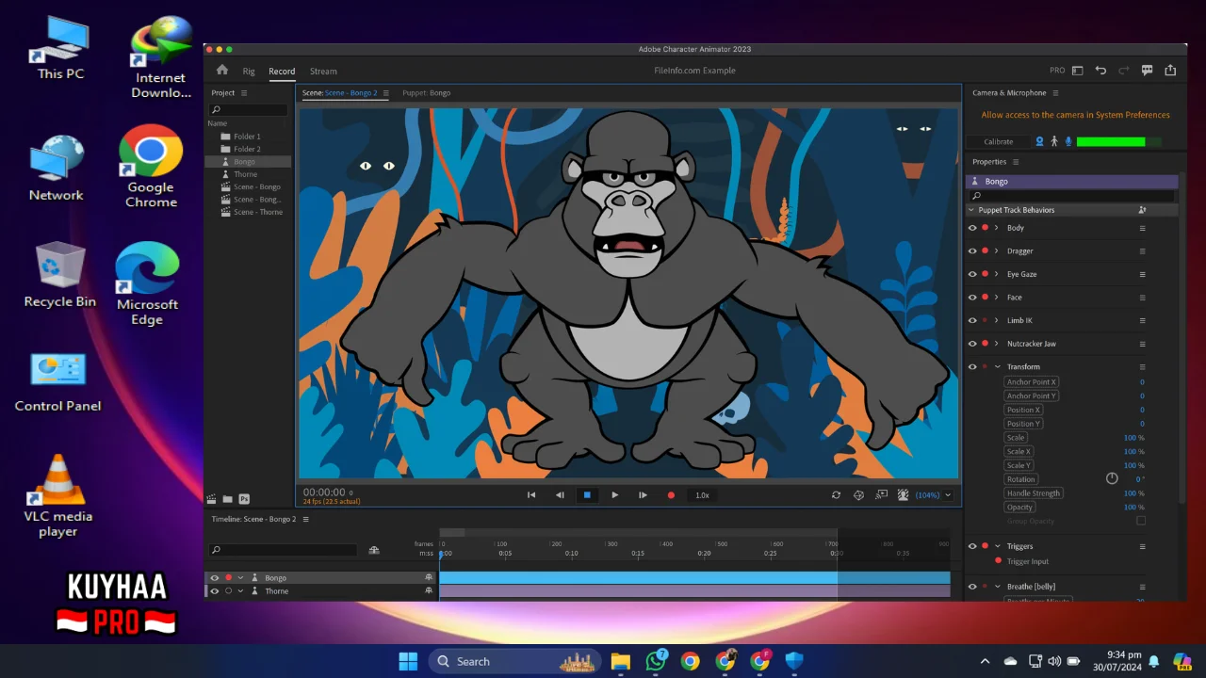This screenshot has width=1206, height=678.
Task: Click the new folder icon in Project panel
Action: pyautogui.click(x=228, y=499)
